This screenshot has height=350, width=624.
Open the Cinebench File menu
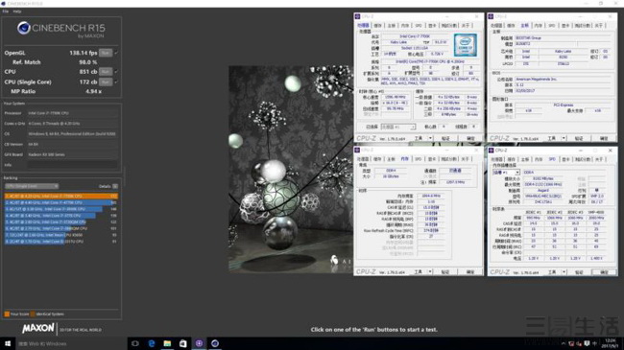tap(6, 12)
